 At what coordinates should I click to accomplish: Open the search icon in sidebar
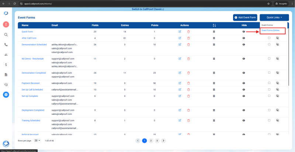click(6, 35)
